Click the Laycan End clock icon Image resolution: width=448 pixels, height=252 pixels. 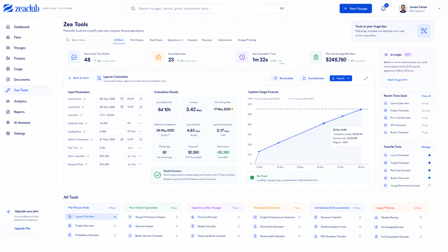(141, 107)
